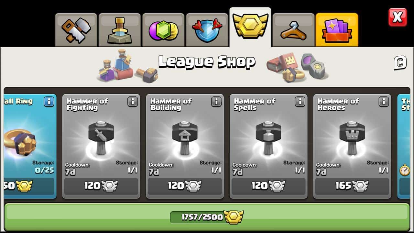Tap the 1757/2500 league medals bar
This screenshot has height=233, width=414.
pyautogui.click(x=207, y=217)
